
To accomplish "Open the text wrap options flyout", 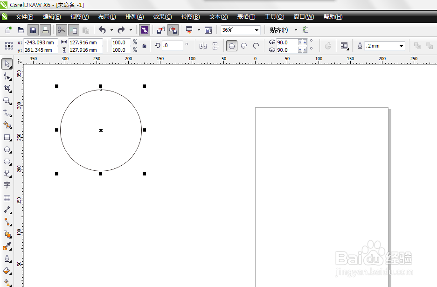I will coord(345,46).
